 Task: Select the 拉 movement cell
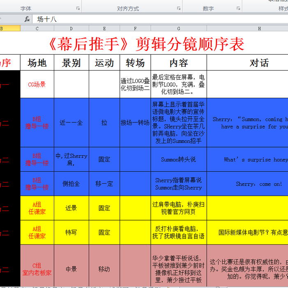click(104, 122)
